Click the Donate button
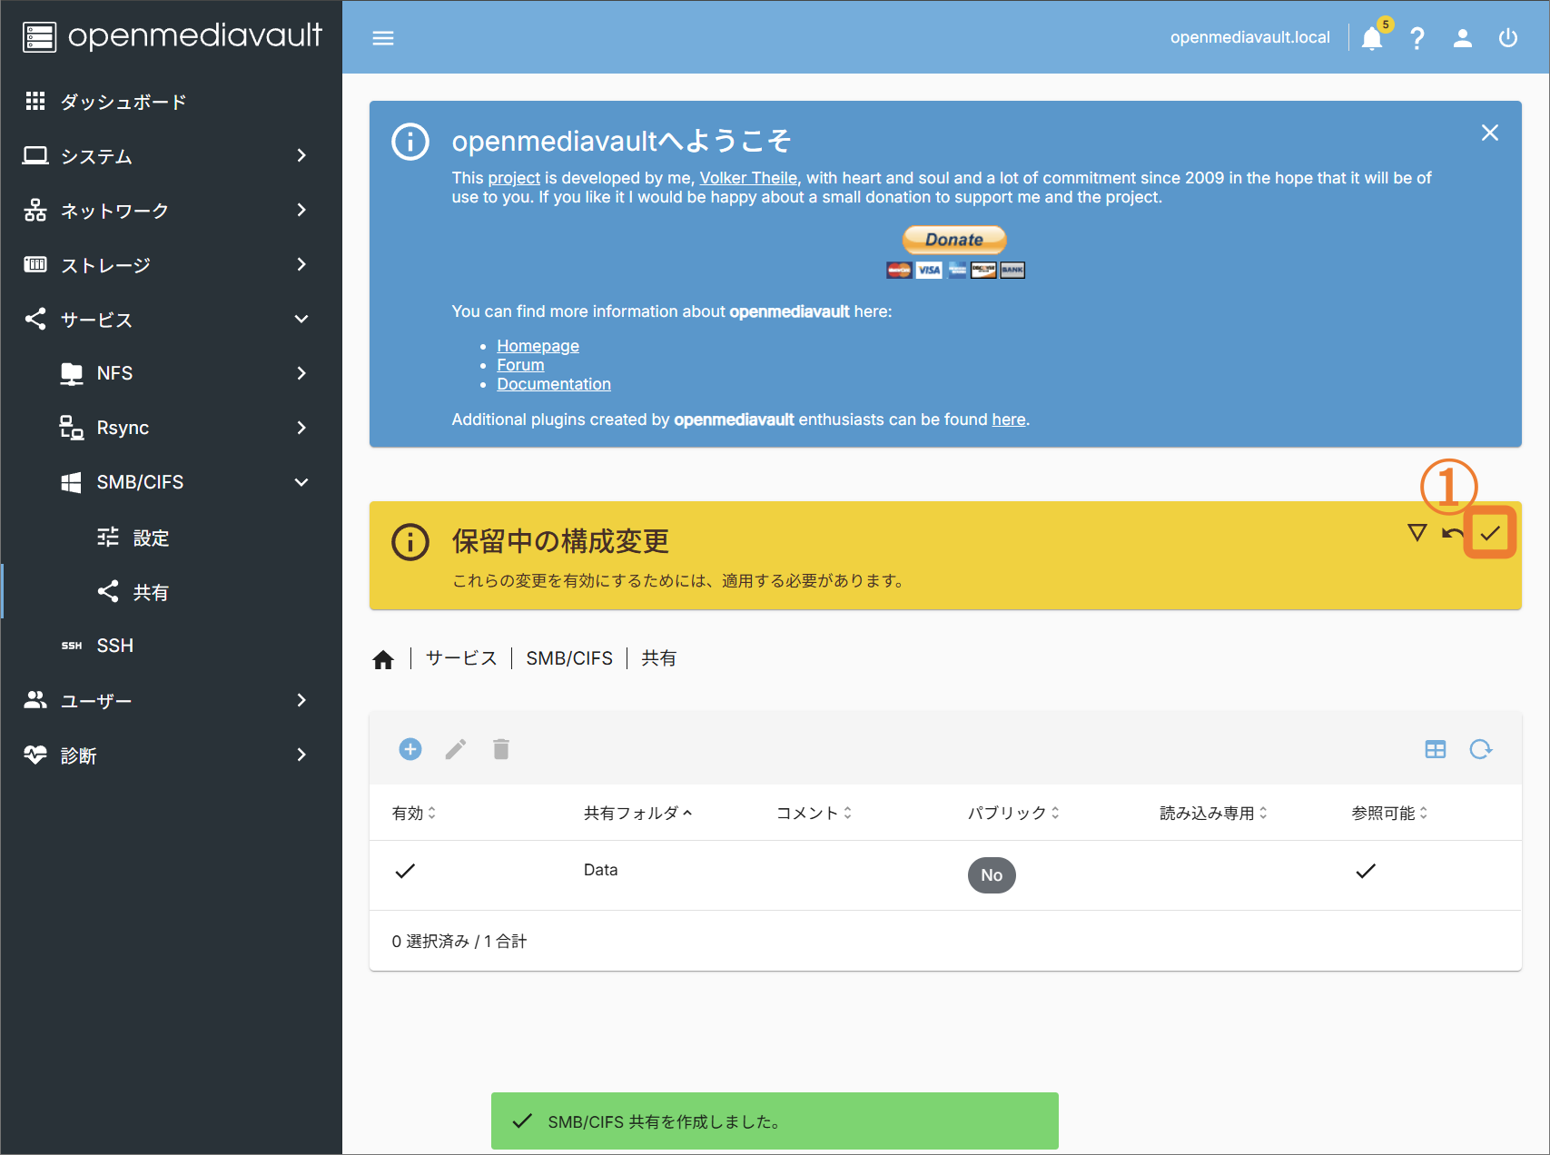Screen dimensions: 1550x1155 (x=954, y=240)
